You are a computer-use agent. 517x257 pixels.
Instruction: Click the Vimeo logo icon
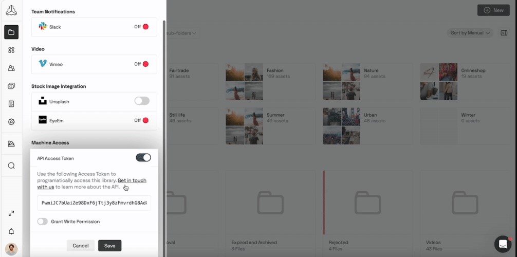(43, 63)
